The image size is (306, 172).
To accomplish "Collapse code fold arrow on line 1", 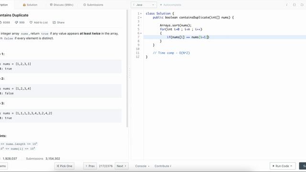I will (141, 13).
